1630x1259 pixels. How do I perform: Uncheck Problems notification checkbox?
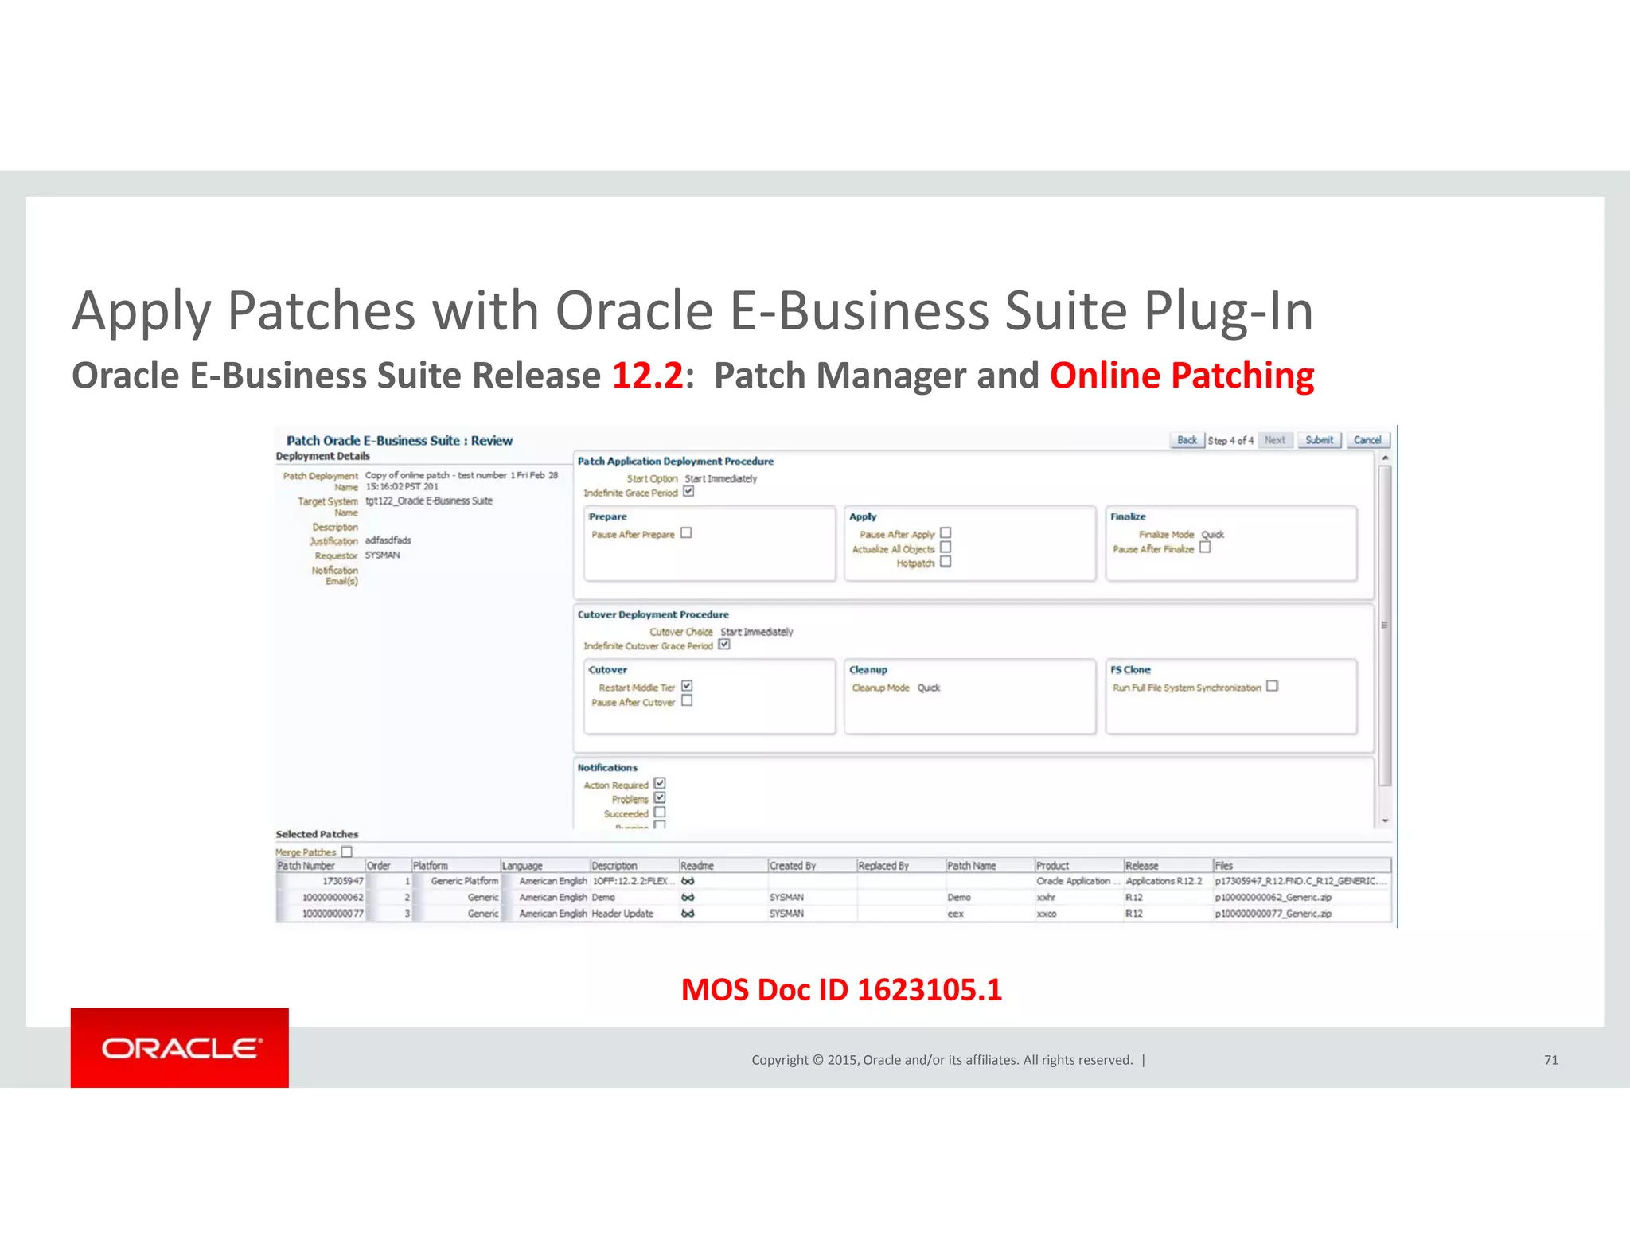(x=660, y=797)
